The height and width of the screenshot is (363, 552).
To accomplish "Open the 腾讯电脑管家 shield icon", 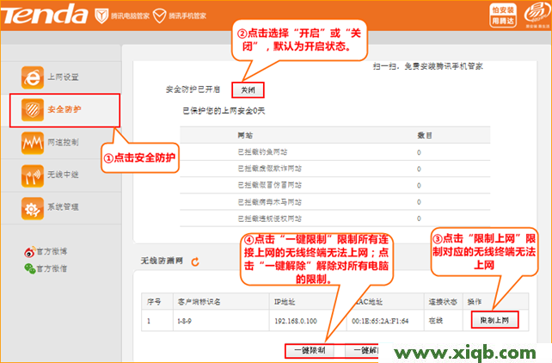I will [x=101, y=16].
